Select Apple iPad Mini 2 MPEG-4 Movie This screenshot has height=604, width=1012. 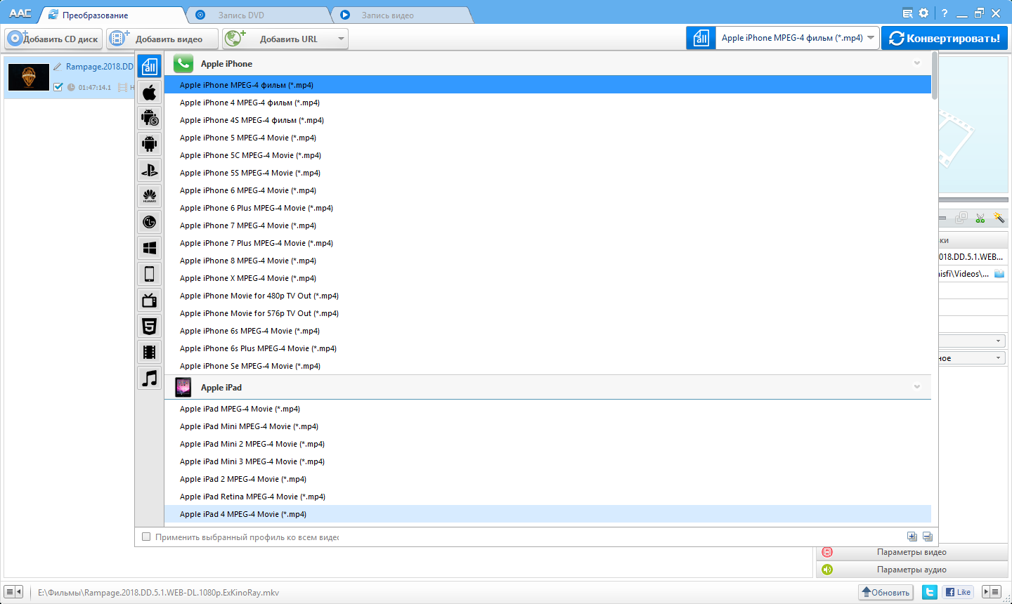click(547, 444)
